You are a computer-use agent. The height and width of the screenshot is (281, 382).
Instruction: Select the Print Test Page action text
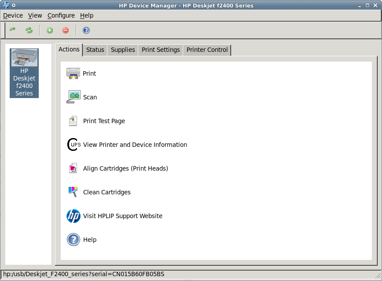coord(104,121)
